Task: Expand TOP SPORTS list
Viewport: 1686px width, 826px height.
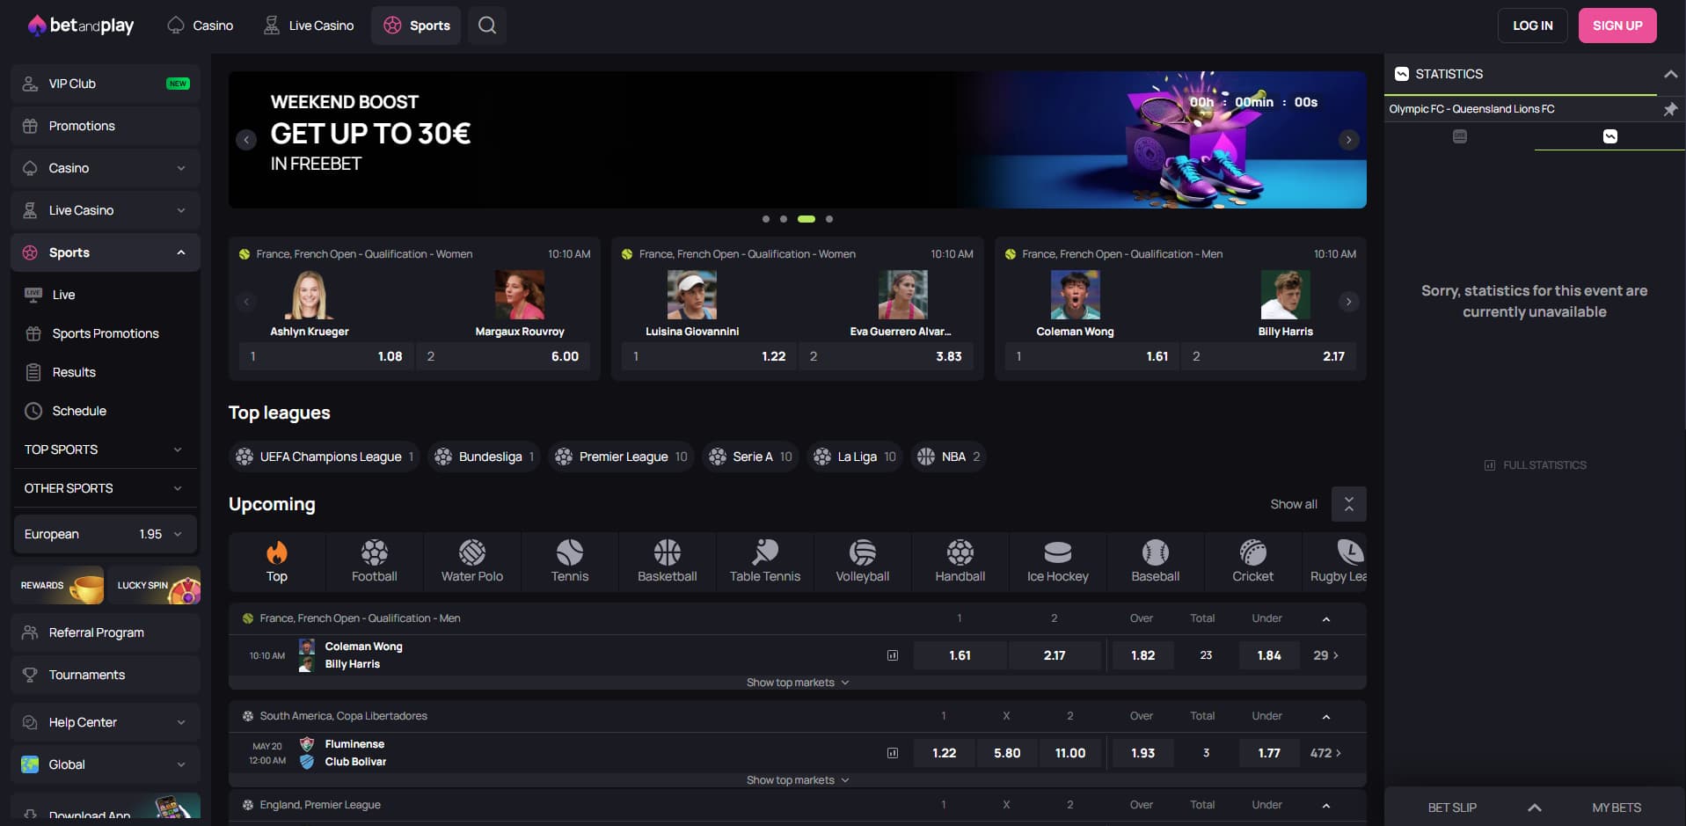Action: click(106, 450)
